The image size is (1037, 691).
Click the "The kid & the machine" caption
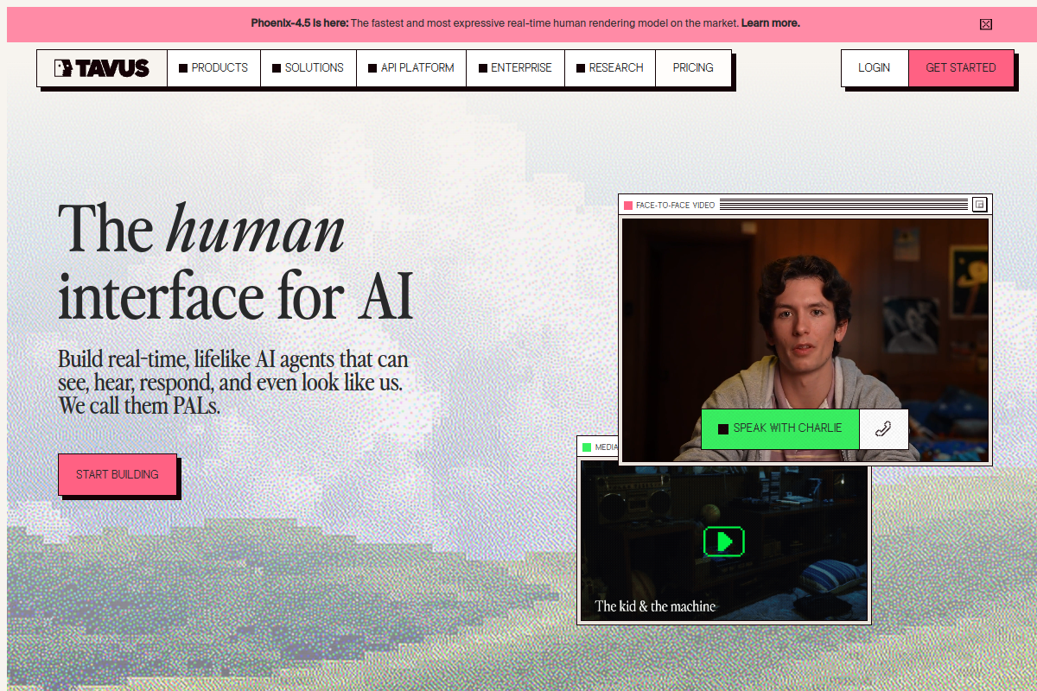(x=655, y=606)
